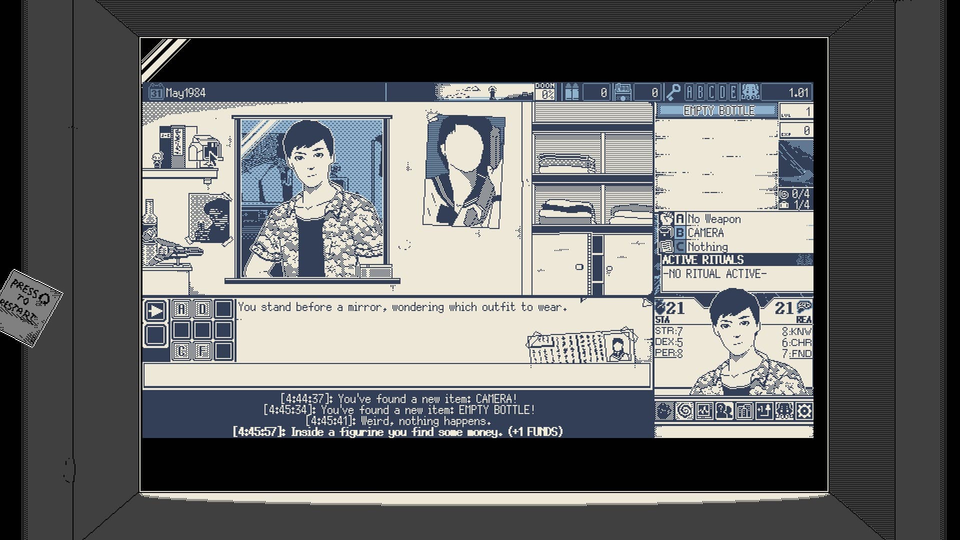
Task: Choose option slot C
Action: tap(181, 351)
